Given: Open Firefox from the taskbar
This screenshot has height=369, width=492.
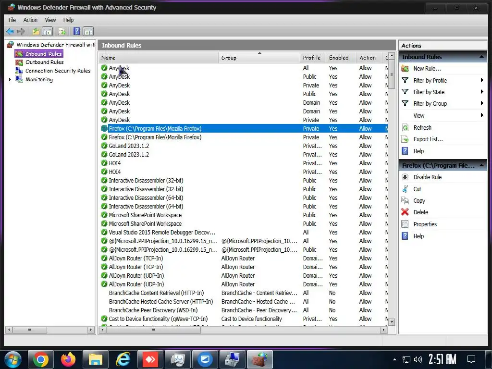Looking at the screenshot, I should [x=68, y=359].
